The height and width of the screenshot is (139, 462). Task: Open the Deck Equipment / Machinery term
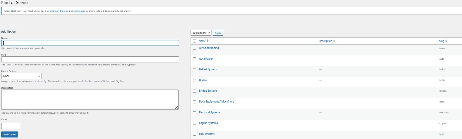216,102
